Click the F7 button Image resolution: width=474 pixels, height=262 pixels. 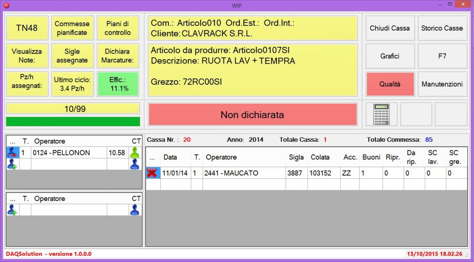pos(442,56)
